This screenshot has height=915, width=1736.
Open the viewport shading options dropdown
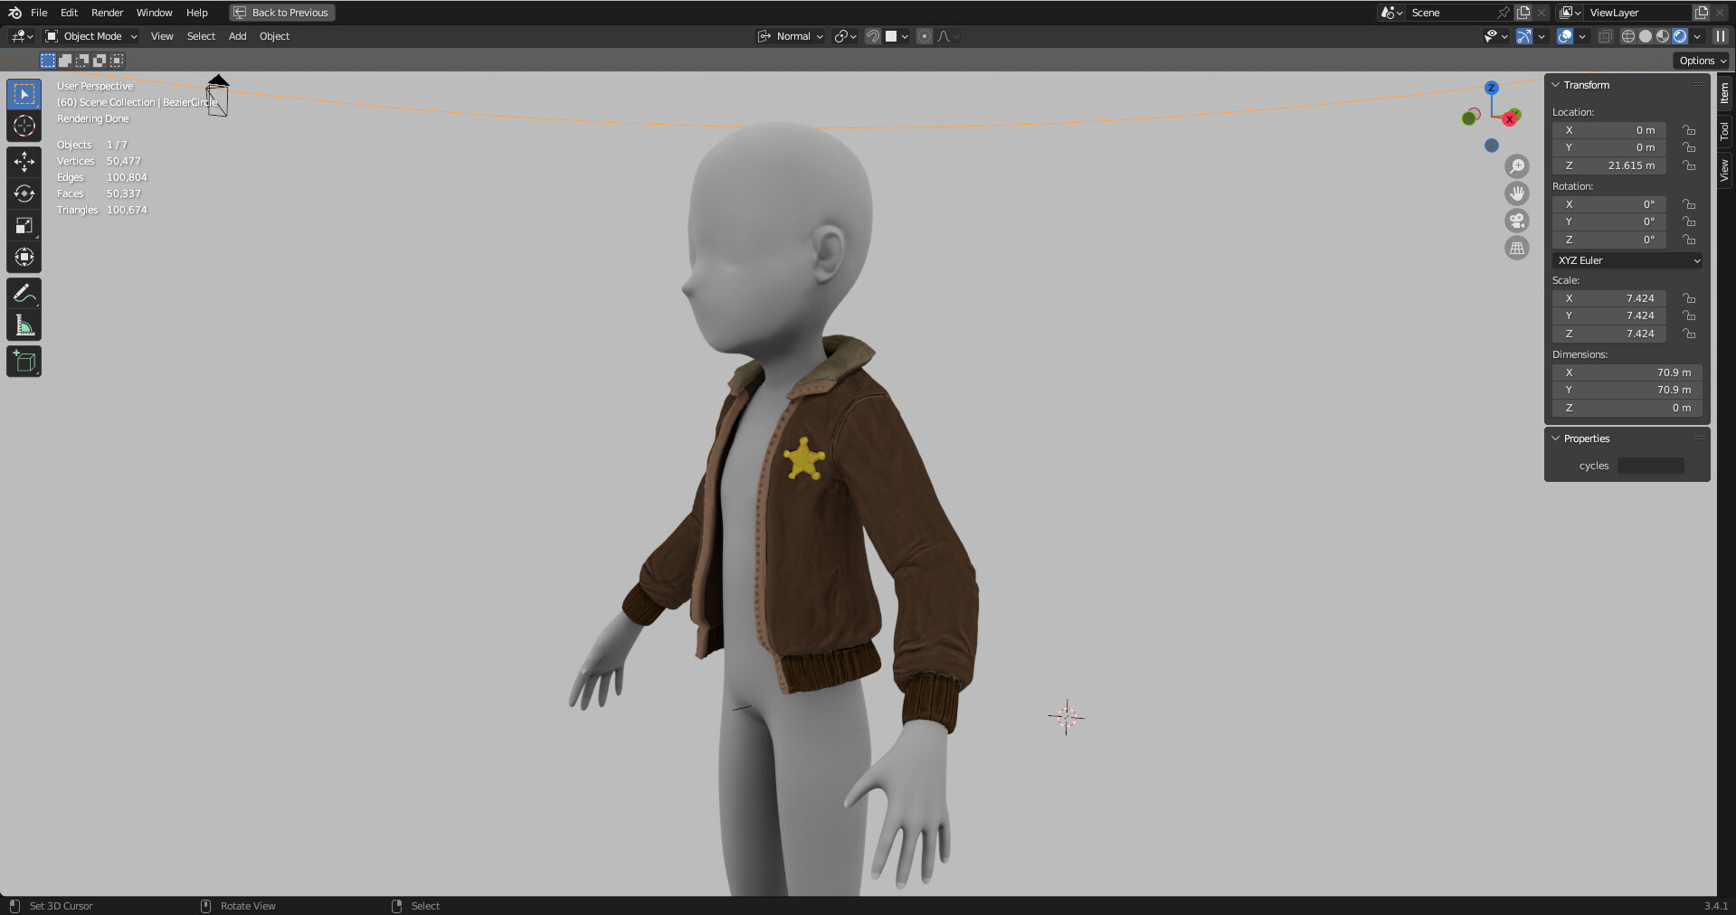1697,36
